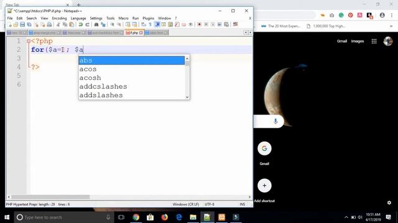
Task: Toggle synchronize horizontal scrolling button
Action: tap(134, 25)
